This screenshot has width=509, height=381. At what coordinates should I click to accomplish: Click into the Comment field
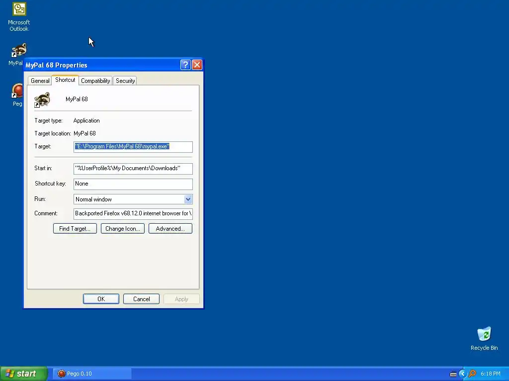click(x=133, y=214)
